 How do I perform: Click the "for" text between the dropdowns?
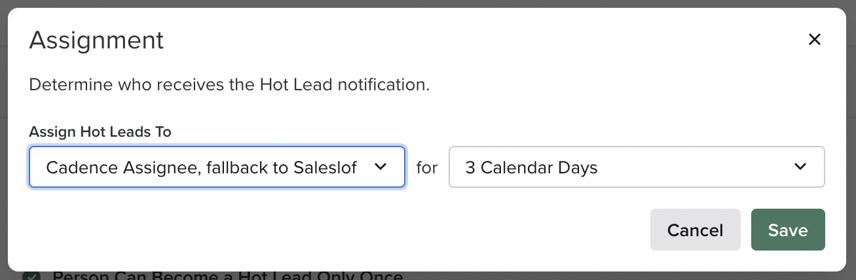click(x=427, y=167)
